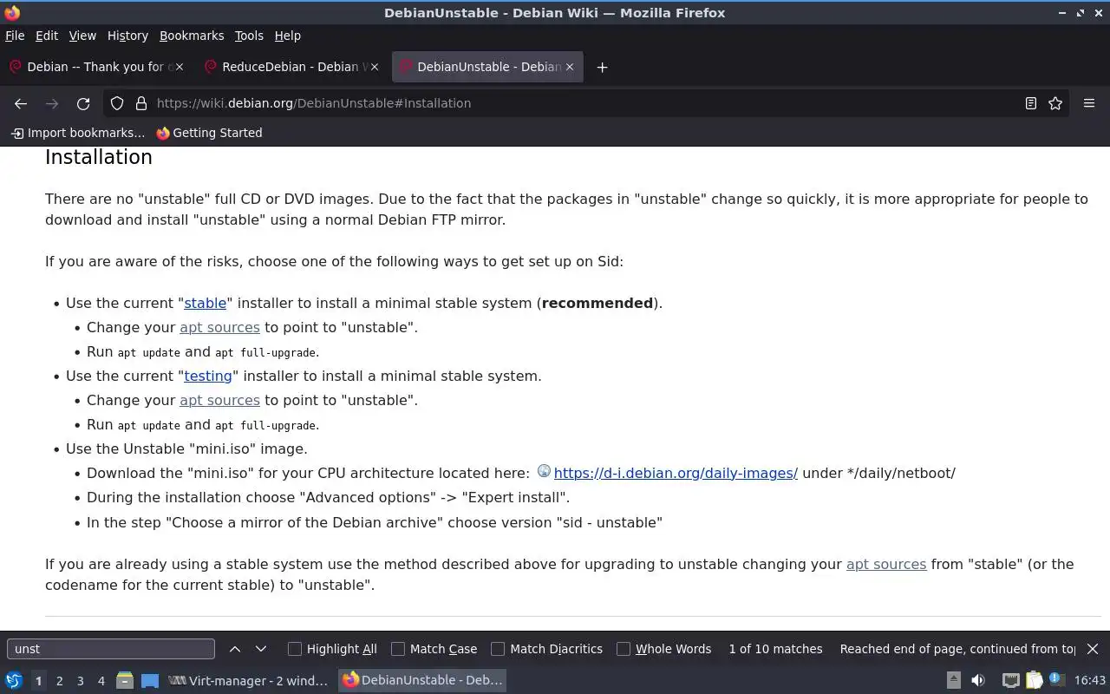Open the volume control in tray
Viewport: 1110px width, 694px height.
pos(978,680)
